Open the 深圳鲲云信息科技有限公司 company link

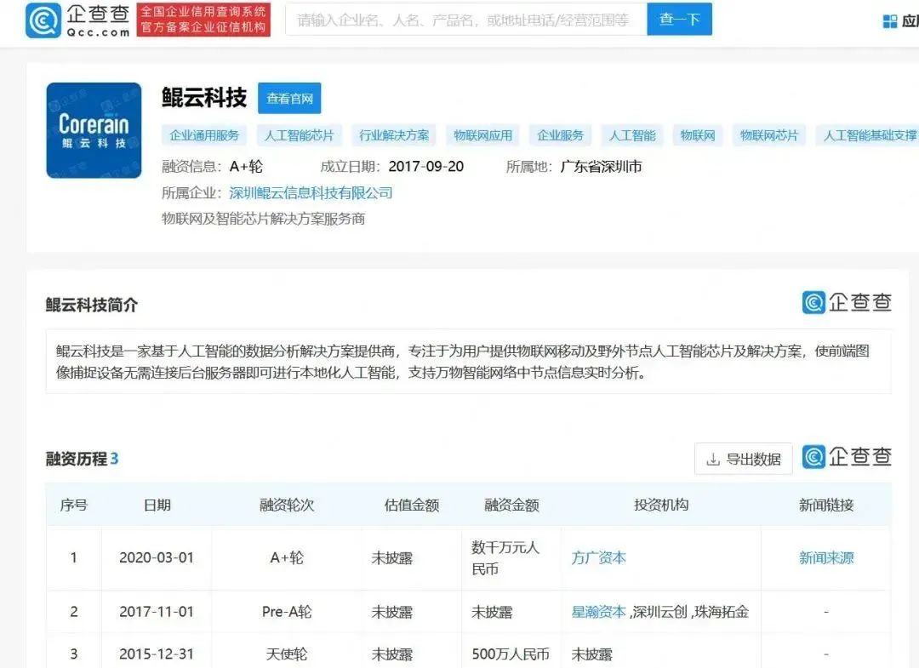click(311, 192)
